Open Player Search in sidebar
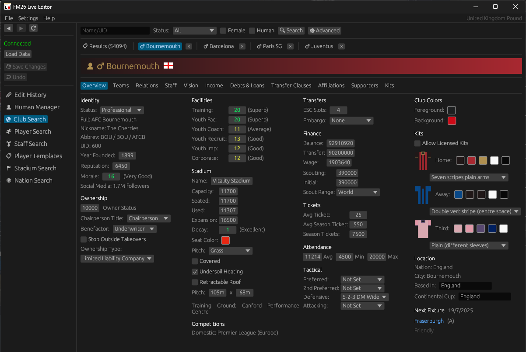 tap(28, 131)
